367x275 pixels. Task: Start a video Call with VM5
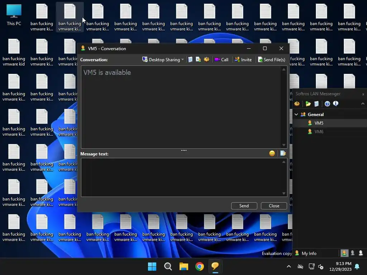221,60
